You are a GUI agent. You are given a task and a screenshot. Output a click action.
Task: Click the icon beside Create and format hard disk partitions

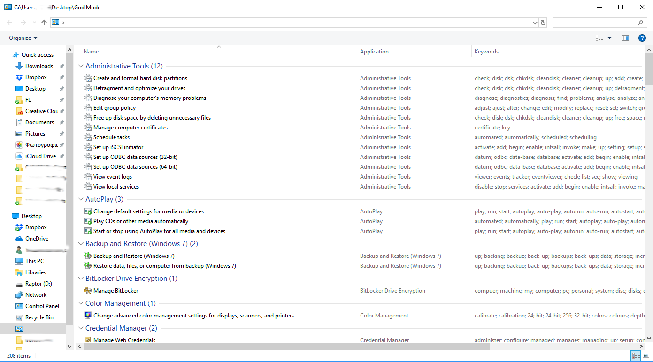click(88, 78)
